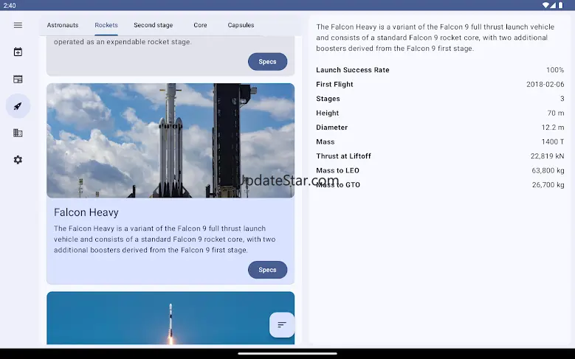Open the rocket liftoff photo card
Viewport: 575px width, 359px height.
[171, 318]
